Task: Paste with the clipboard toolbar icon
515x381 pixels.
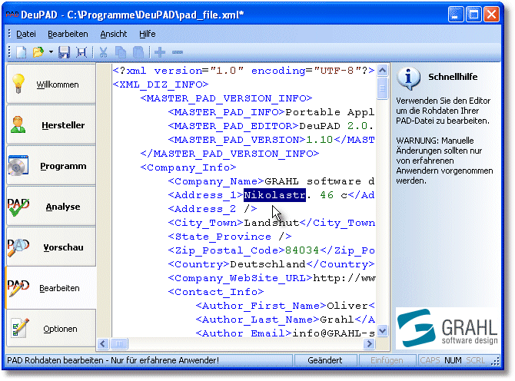Action: tap(138, 52)
